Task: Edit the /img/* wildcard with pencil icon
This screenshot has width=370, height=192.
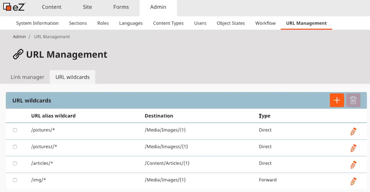Action: (353, 182)
